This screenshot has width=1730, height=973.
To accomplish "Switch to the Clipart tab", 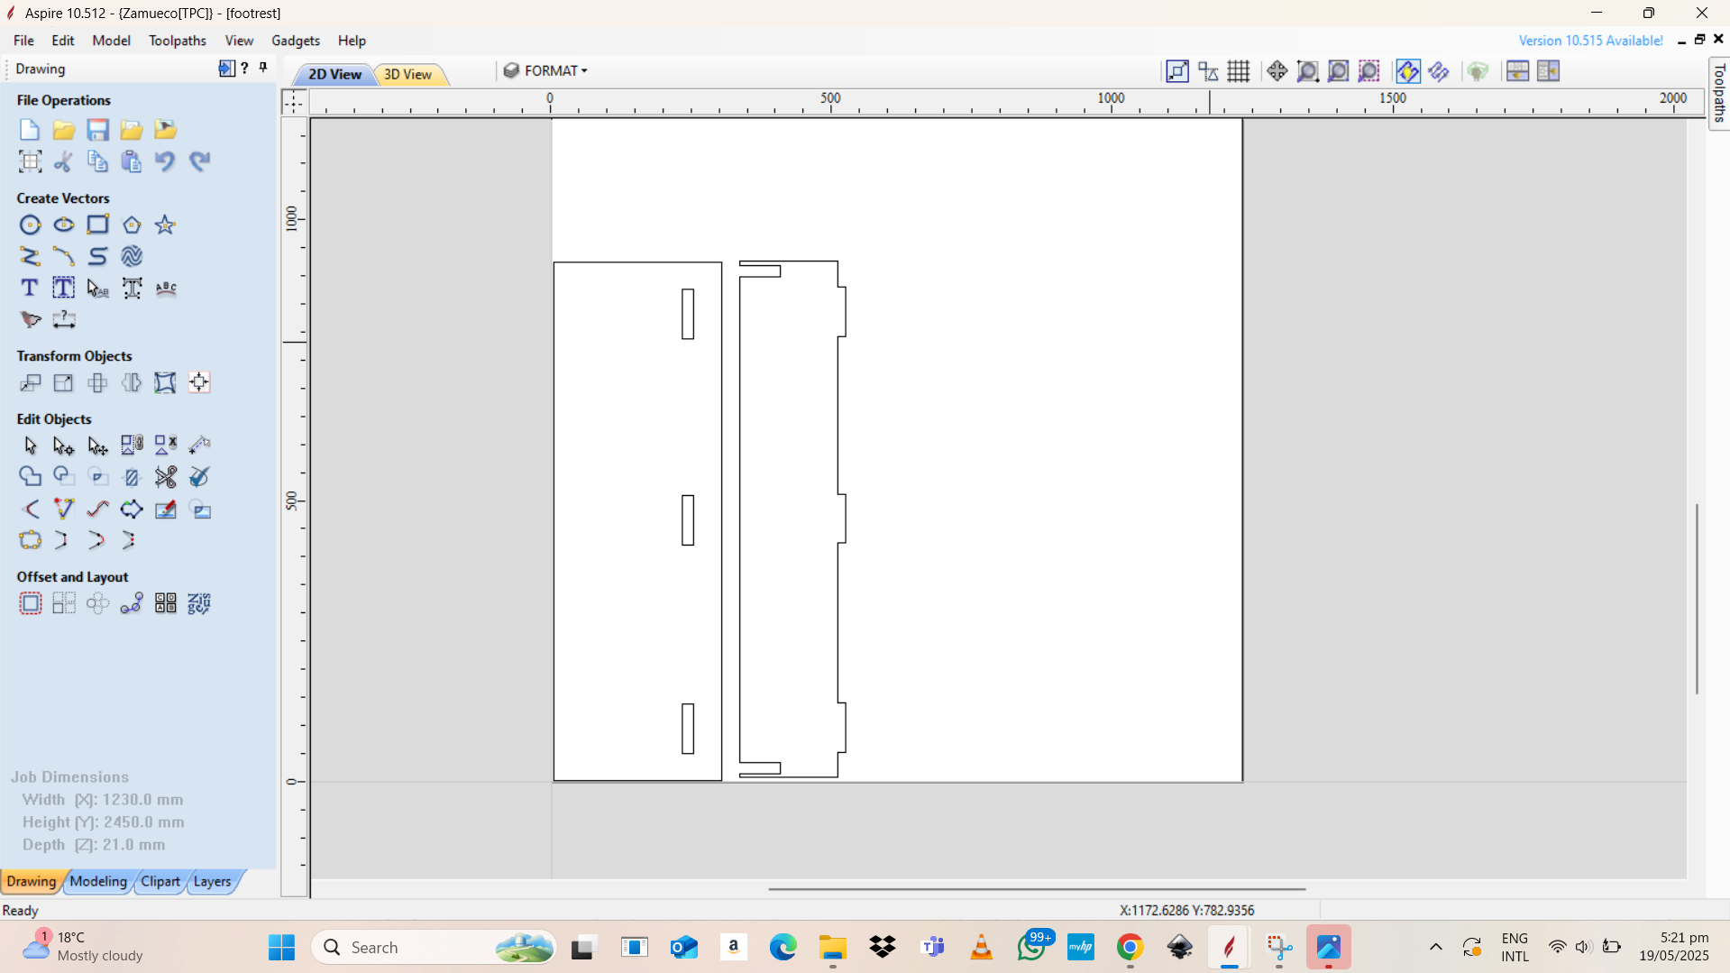I will [160, 881].
